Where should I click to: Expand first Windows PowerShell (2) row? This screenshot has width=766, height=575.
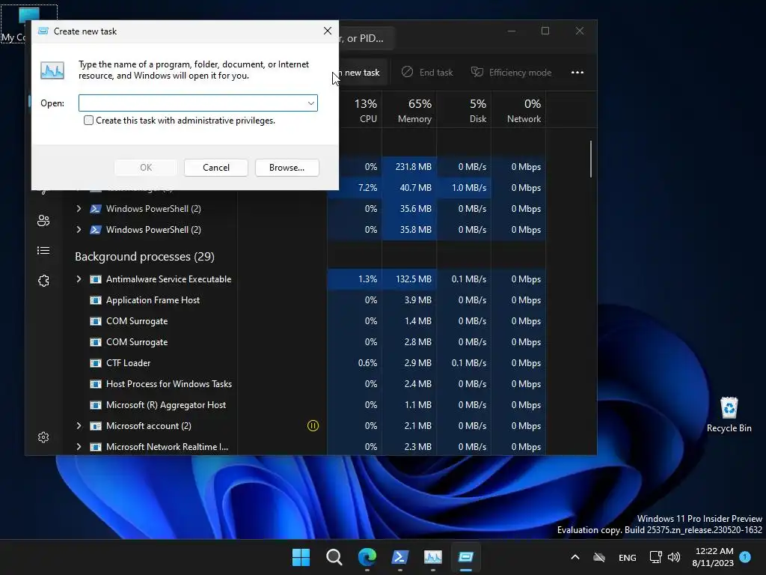[79, 209]
